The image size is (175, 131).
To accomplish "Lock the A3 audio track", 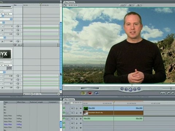I will tap(77, 128).
